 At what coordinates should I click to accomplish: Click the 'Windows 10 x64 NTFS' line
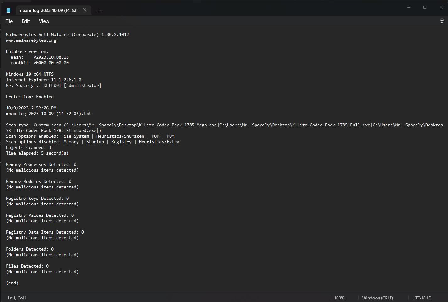click(30, 74)
